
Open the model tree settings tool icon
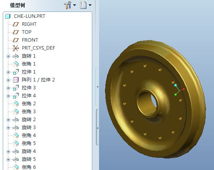pos(68,5)
